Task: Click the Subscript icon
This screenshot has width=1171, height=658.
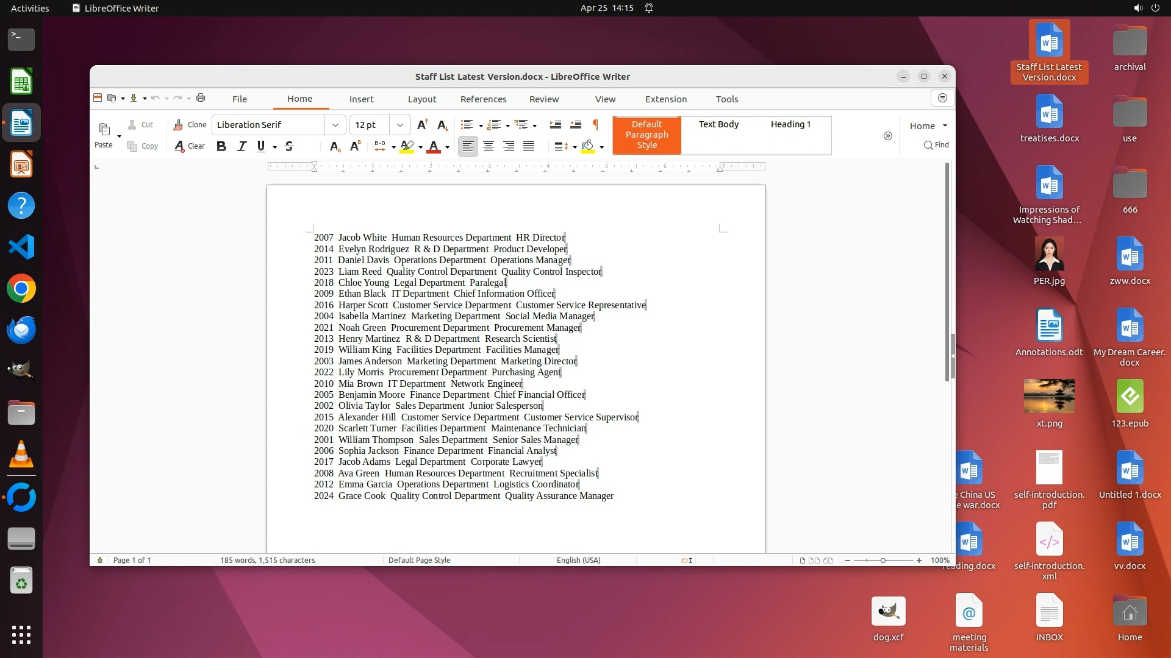Action: point(334,146)
